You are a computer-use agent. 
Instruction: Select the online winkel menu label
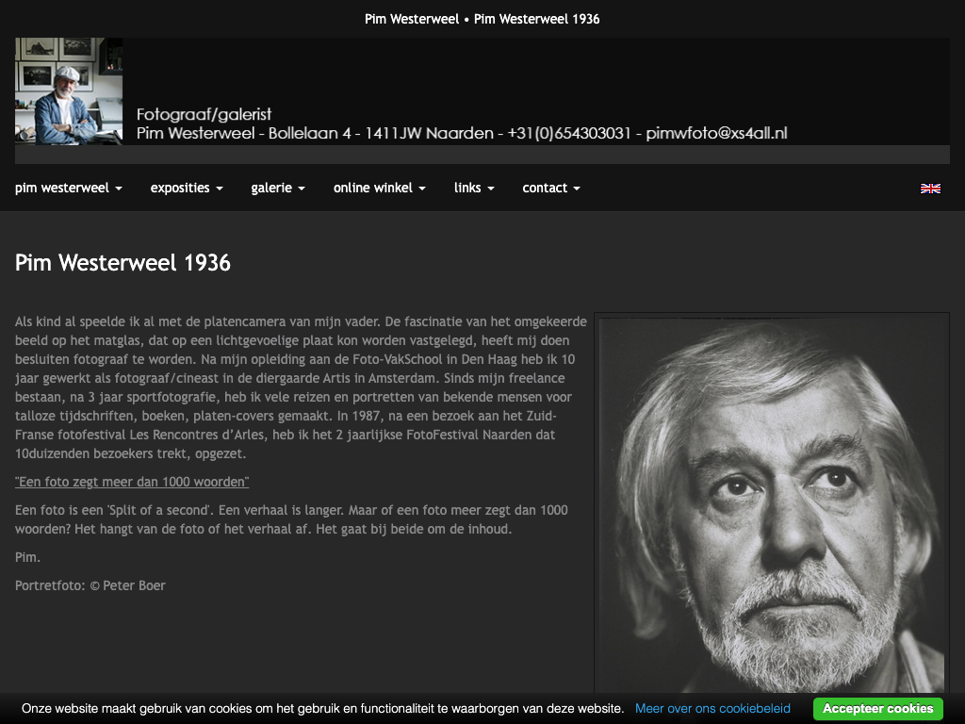pyautogui.click(x=373, y=188)
